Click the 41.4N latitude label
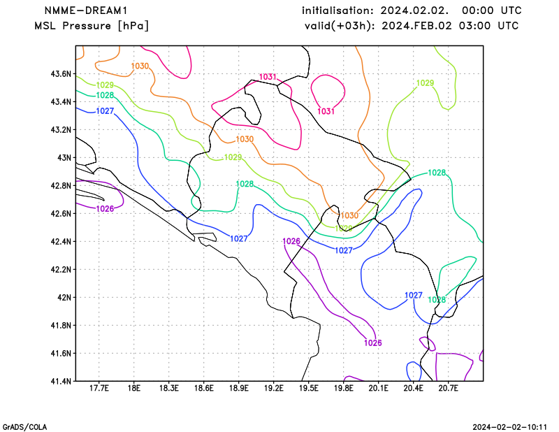The width and height of the screenshot is (559, 432). click(61, 381)
